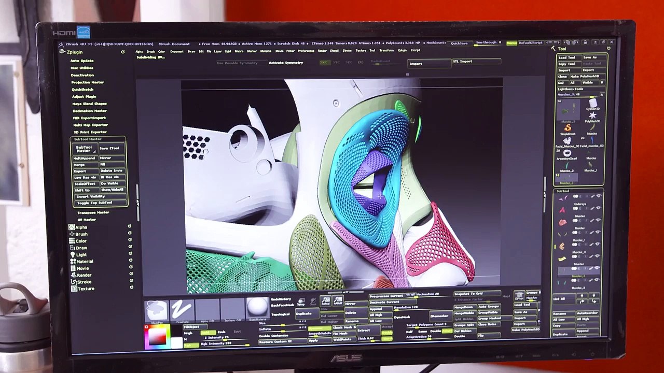
Task: Click the Actual size icon
Action: 325,302
